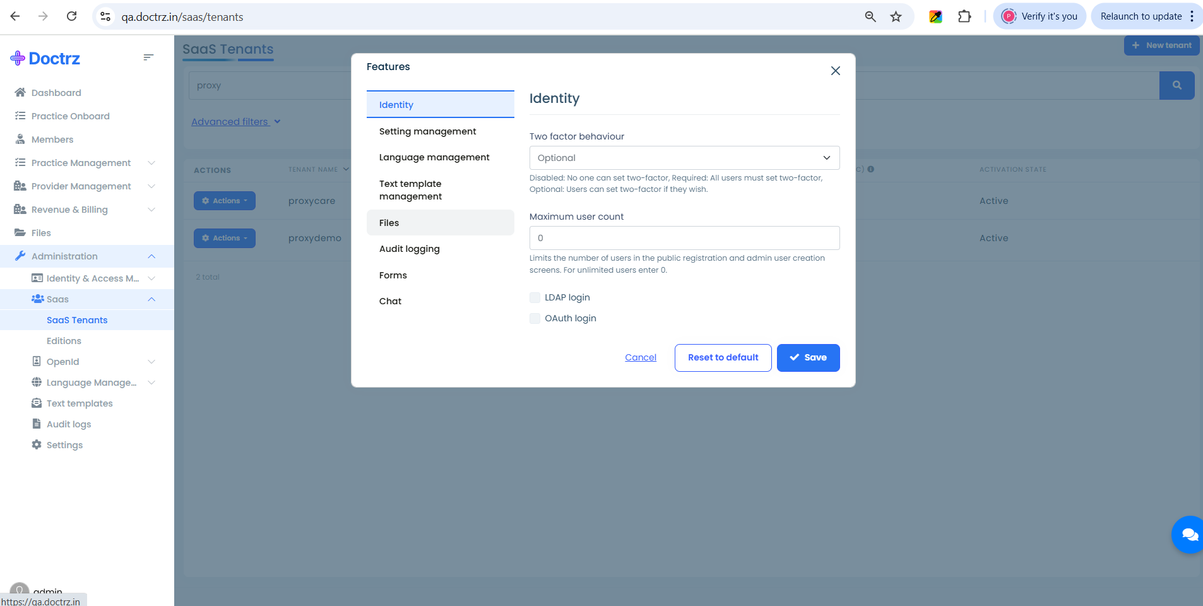Open SaaS Tenants in sidebar

coord(77,320)
